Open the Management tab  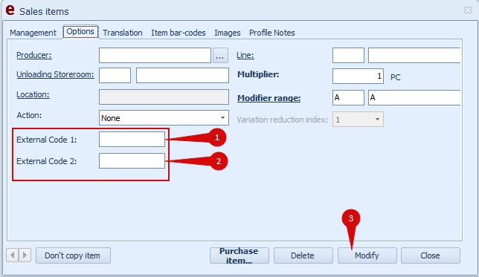(33, 33)
